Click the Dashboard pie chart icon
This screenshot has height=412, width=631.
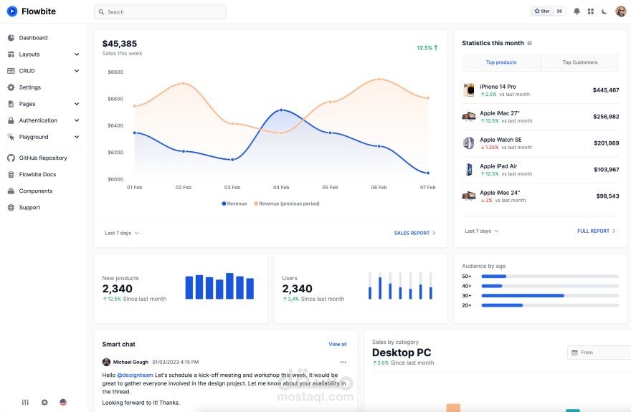tap(11, 38)
